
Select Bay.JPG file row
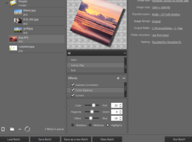coord(37,39)
